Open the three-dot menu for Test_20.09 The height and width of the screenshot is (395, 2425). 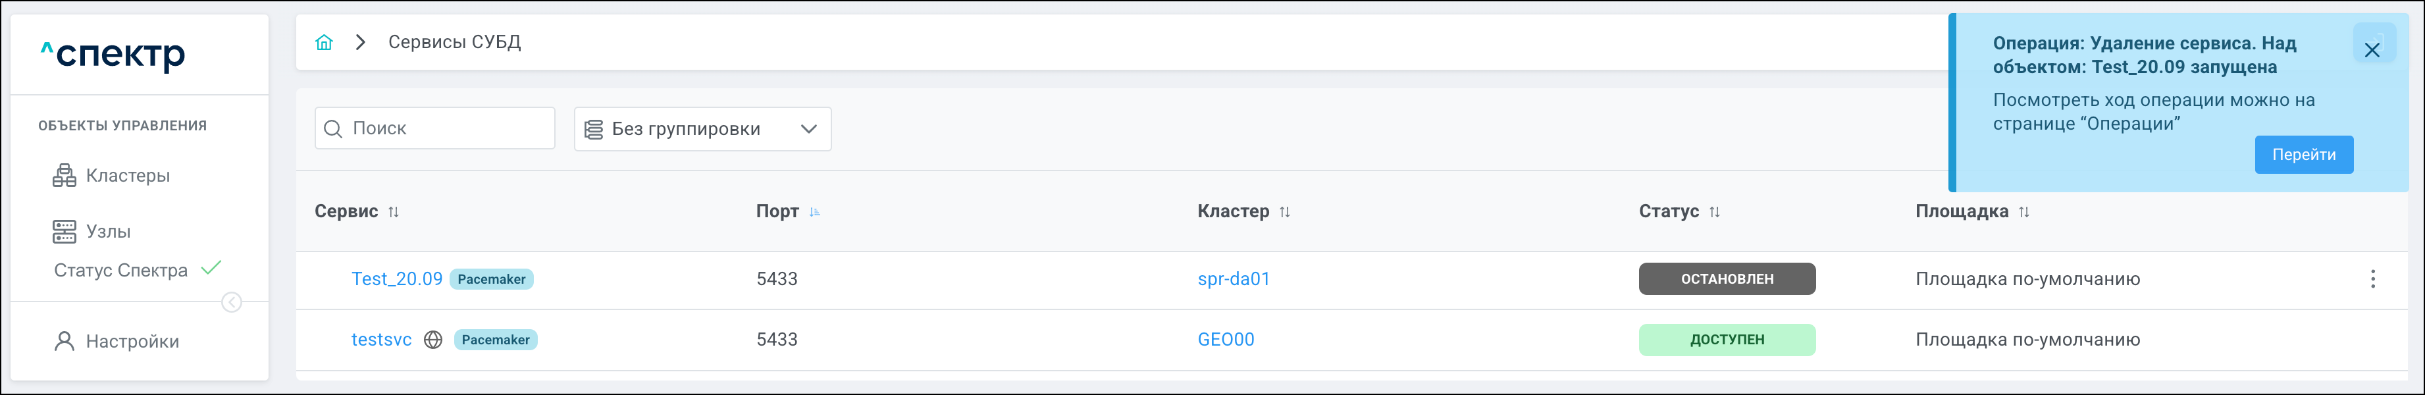(2372, 278)
